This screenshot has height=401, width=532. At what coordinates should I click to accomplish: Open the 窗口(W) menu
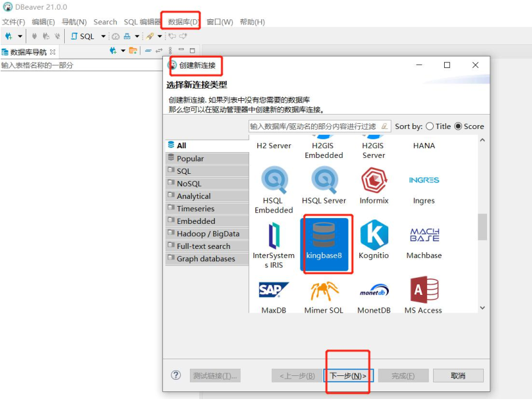click(x=220, y=22)
